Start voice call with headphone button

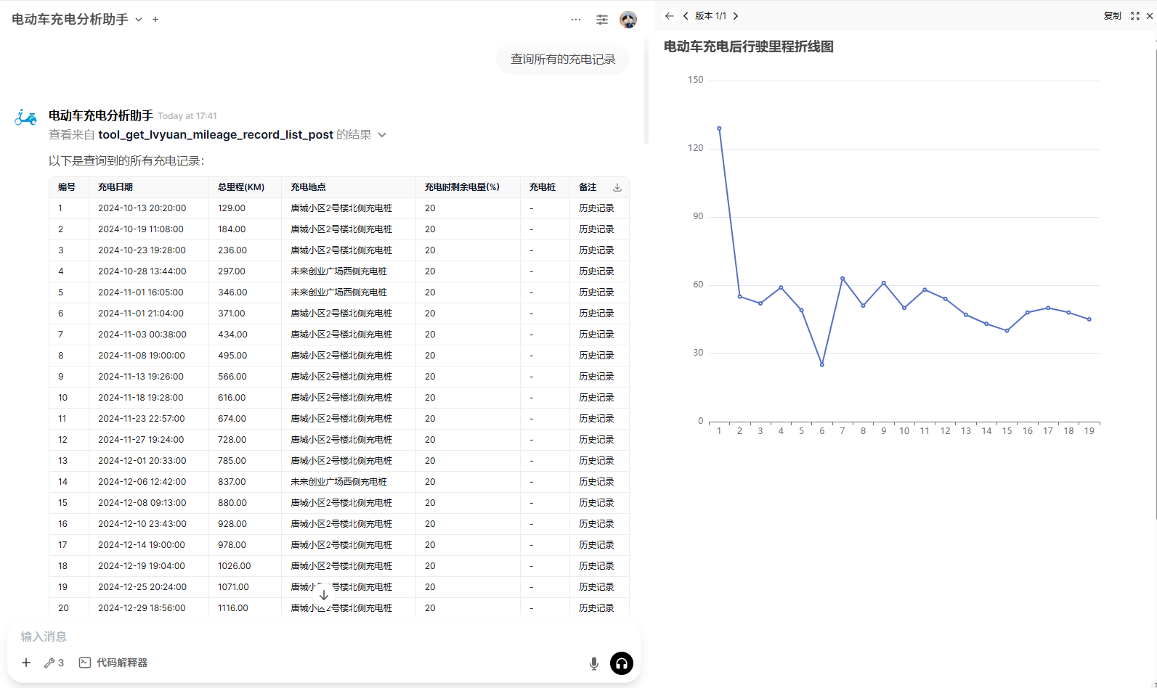[x=622, y=663]
